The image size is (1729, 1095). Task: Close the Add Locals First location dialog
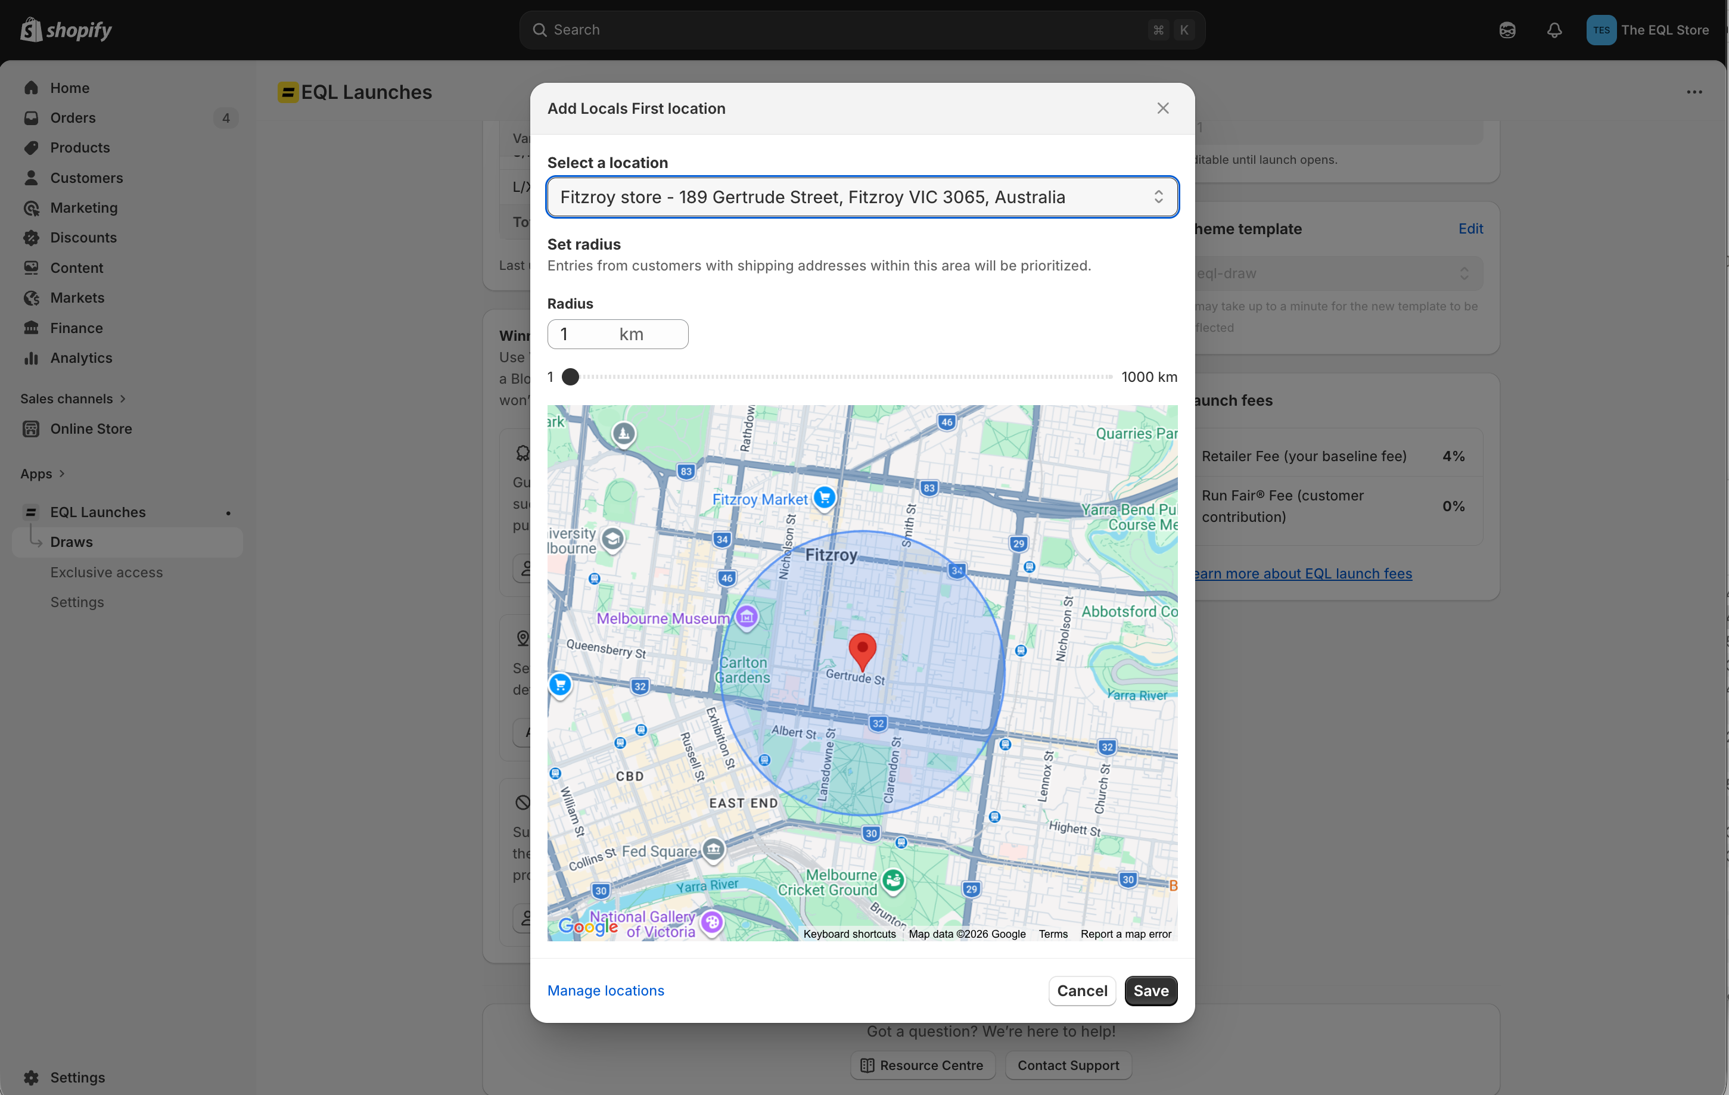pyautogui.click(x=1163, y=108)
